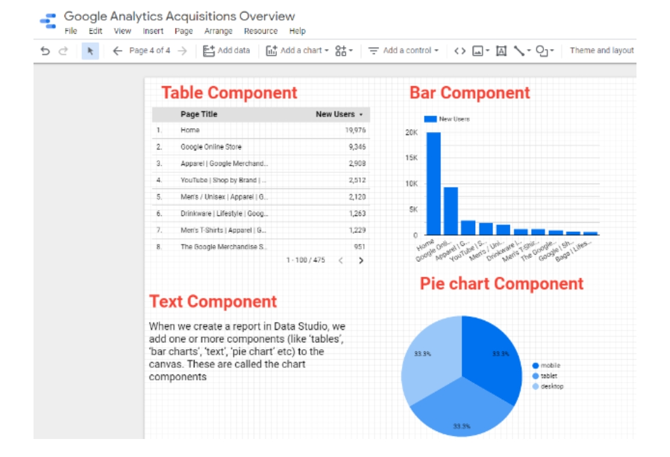The height and width of the screenshot is (457, 670).
Task: Click the Drinkware | Lifestyle row
Action: pos(261,213)
